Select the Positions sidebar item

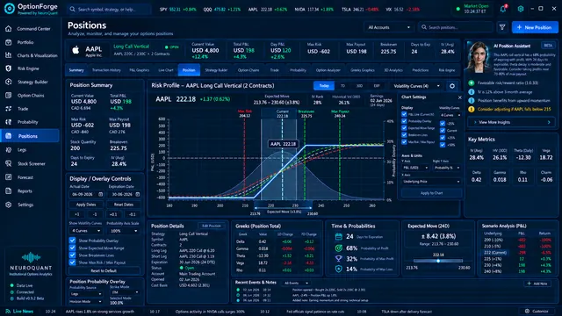pyautogui.click(x=29, y=136)
